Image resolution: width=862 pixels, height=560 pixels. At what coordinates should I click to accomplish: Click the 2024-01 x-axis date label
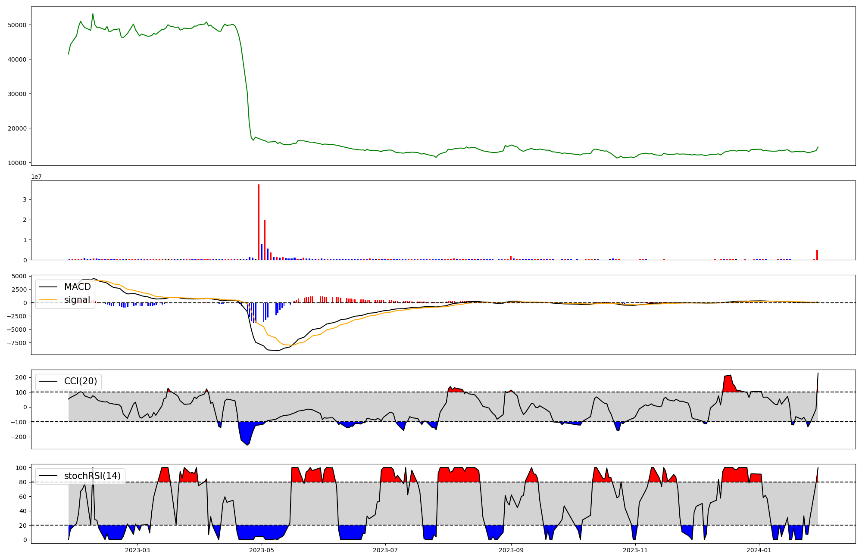pos(759,550)
